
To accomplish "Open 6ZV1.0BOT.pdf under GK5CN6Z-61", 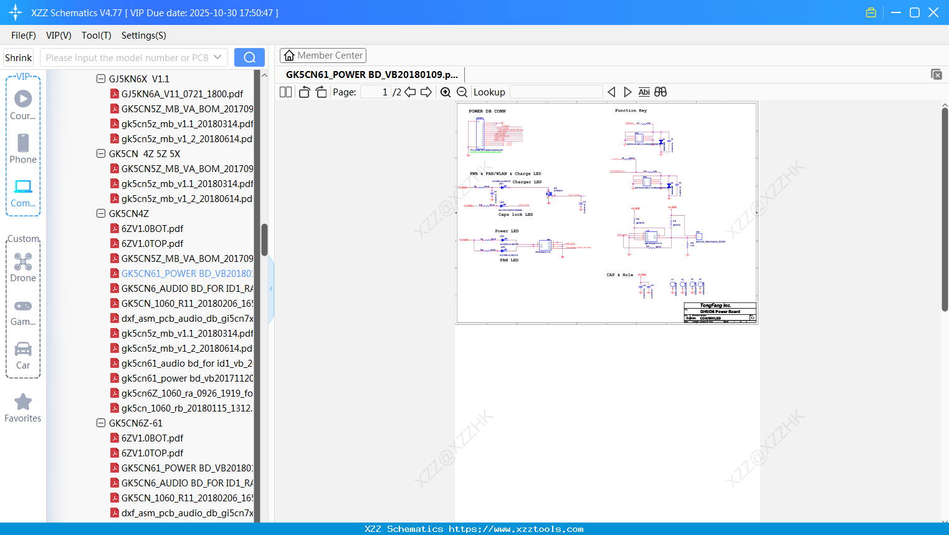I will tap(152, 438).
